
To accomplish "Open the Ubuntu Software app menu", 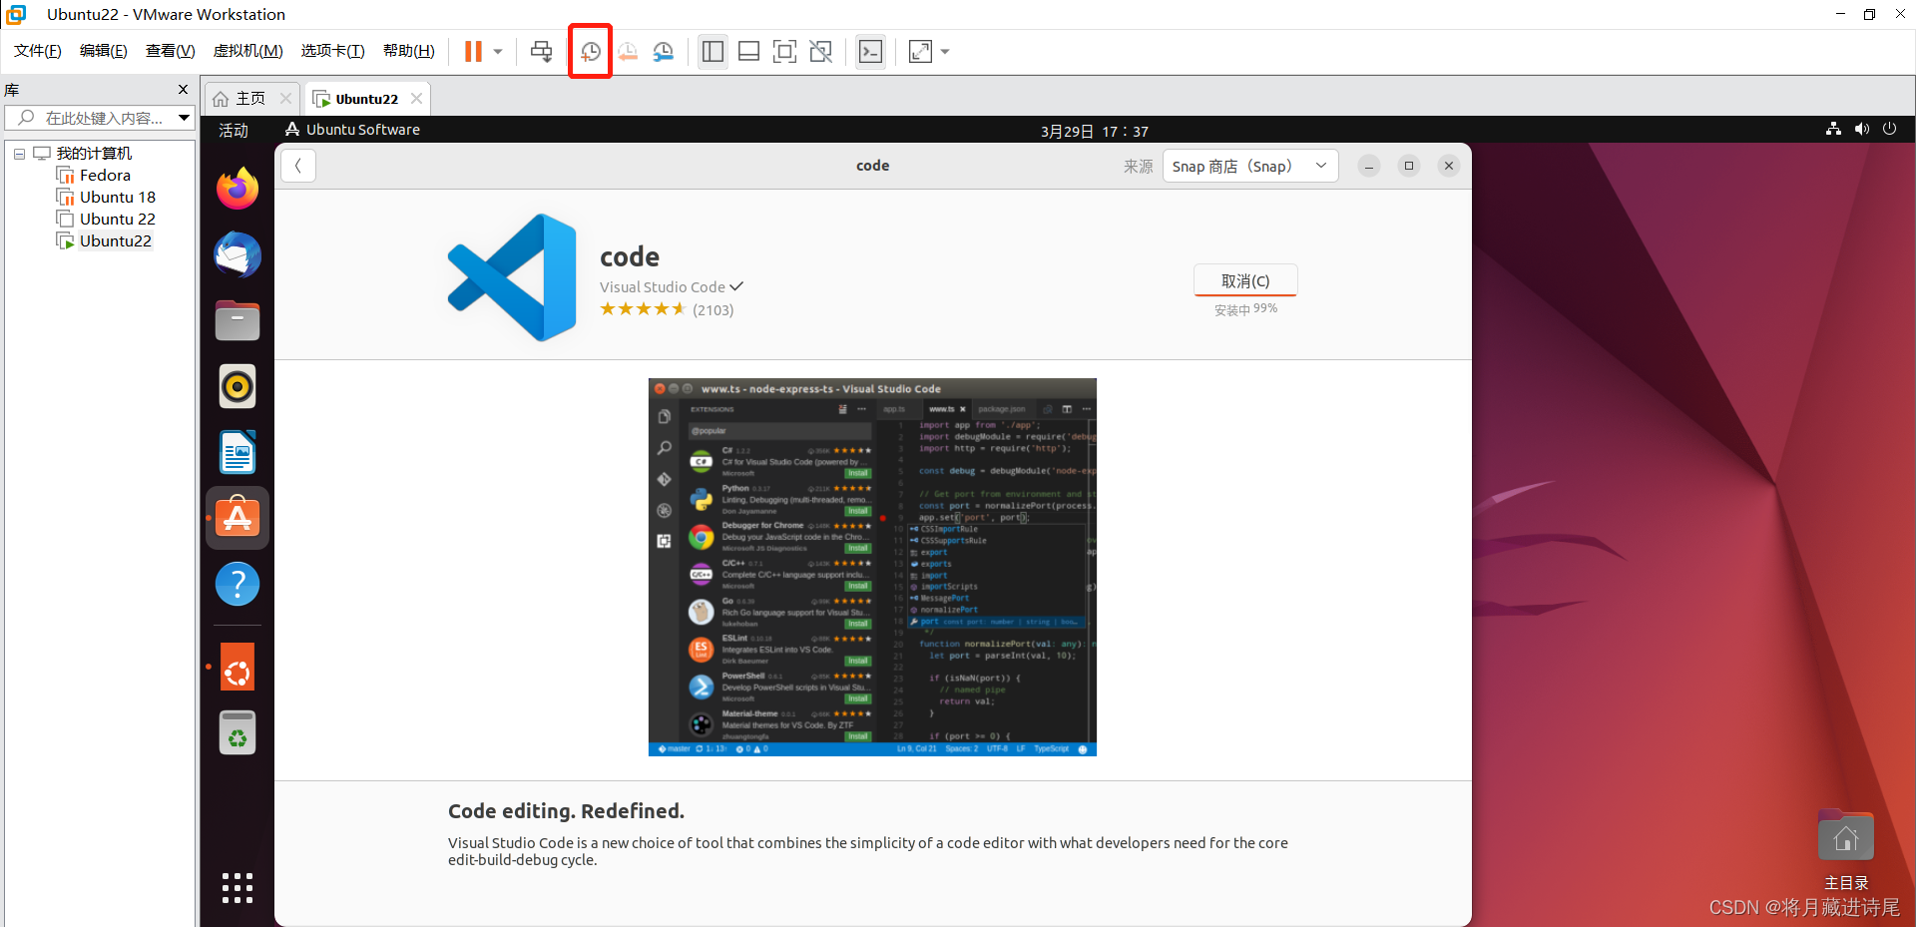I will 352,130.
